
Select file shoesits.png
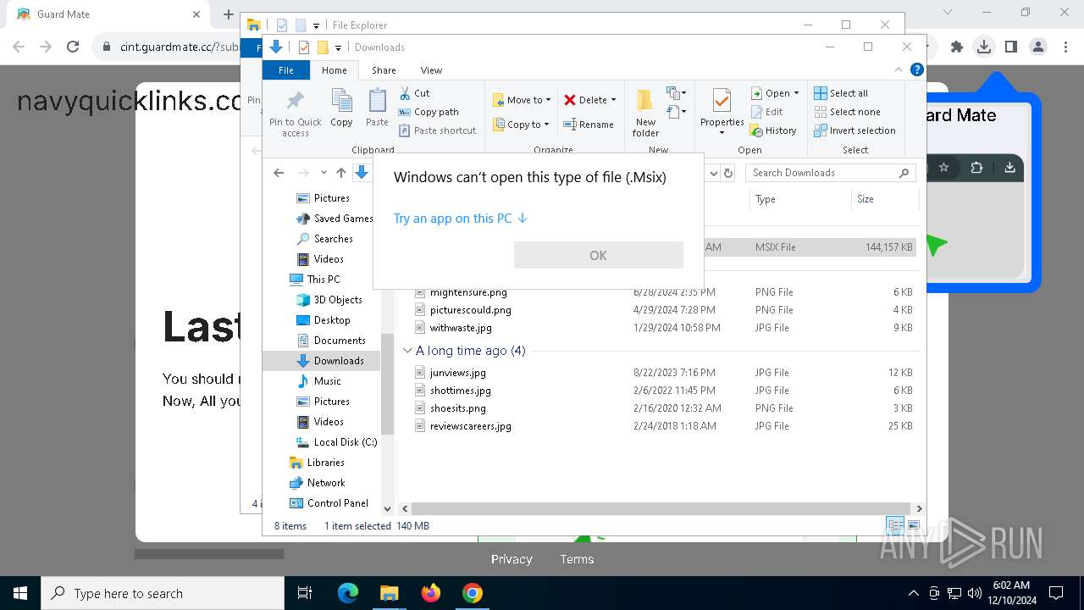(457, 408)
